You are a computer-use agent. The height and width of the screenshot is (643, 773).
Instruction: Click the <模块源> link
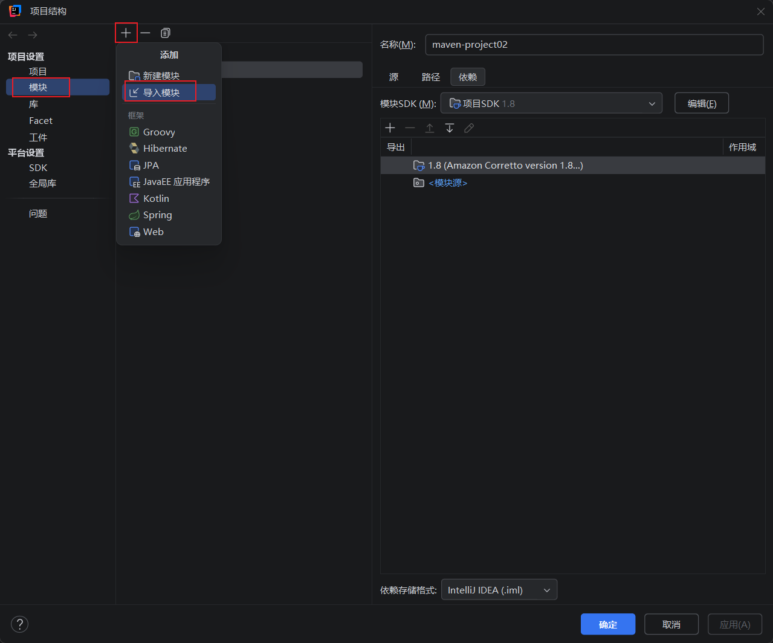pyautogui.click(x=448, y=183)
